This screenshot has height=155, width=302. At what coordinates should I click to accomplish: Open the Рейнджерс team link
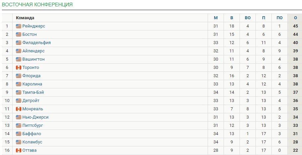point(34,26)
